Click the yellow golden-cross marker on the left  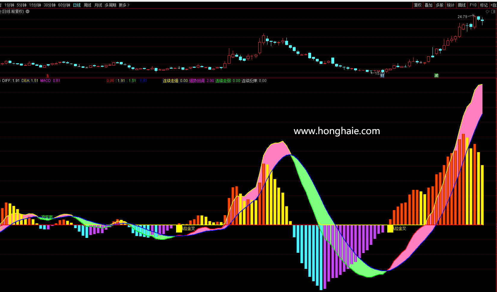(x=179, y=228)
